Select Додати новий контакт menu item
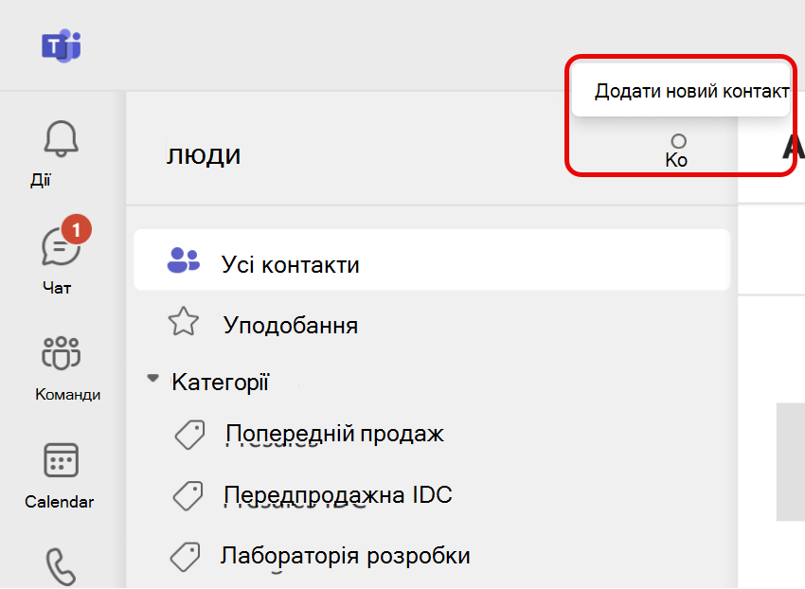This screenshot has width=805, height=589. [x=681, y=90]
